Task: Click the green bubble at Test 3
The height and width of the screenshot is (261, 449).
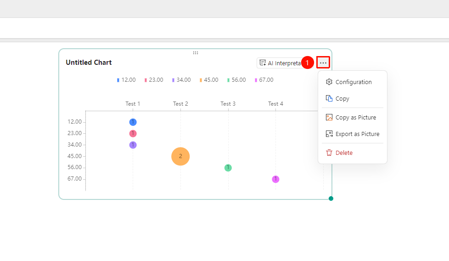Action: [228, 168]
